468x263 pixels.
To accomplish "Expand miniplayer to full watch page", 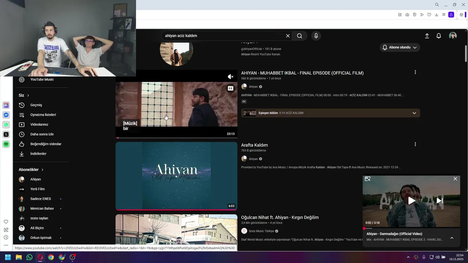I will pos(368,179).
